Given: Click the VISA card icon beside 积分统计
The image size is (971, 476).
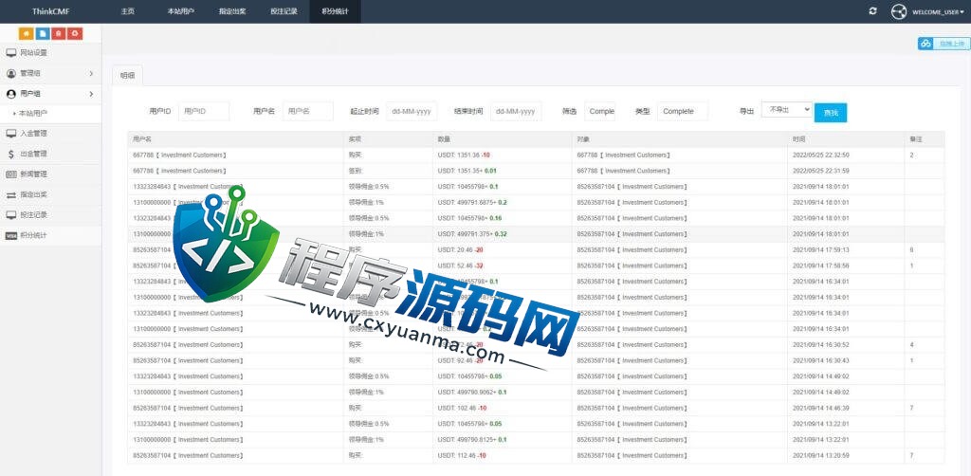Looking at the screenshot, I should pyautogui.click(x=11, y=235).
